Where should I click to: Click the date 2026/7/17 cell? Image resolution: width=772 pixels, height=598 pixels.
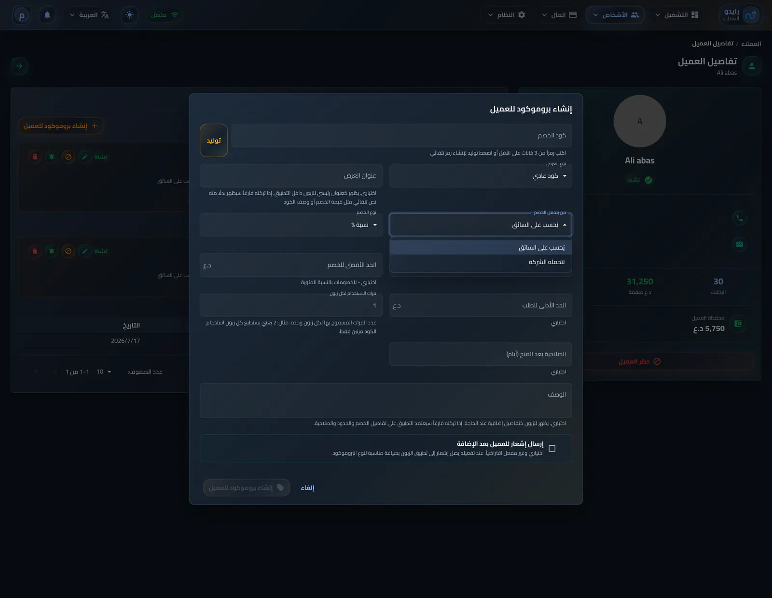[x=125, y=341]
